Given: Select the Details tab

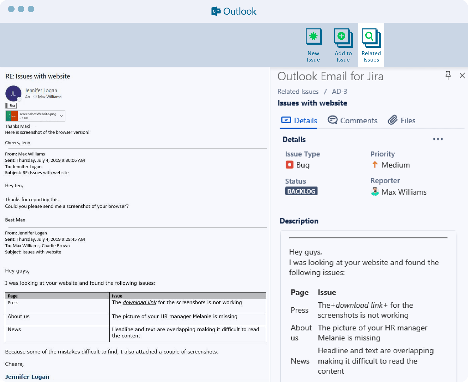Looking at the screenshot, I should click(299, 120).
